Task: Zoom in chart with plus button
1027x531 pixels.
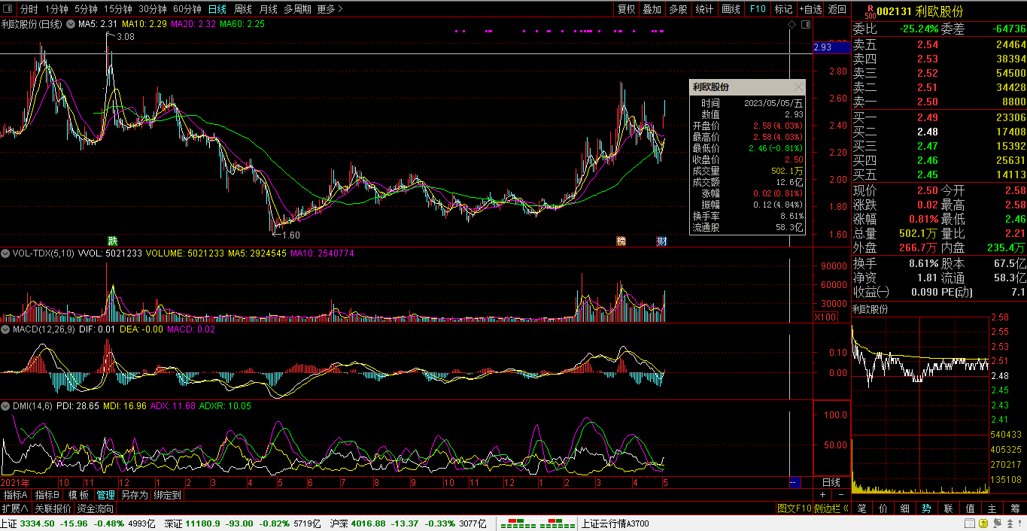Action: click(x=823, y=495)
